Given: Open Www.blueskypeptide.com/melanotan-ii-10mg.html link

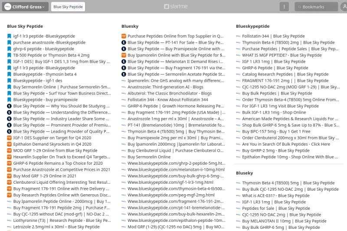Looking at the screenshot, I should [x=176, y=170].
